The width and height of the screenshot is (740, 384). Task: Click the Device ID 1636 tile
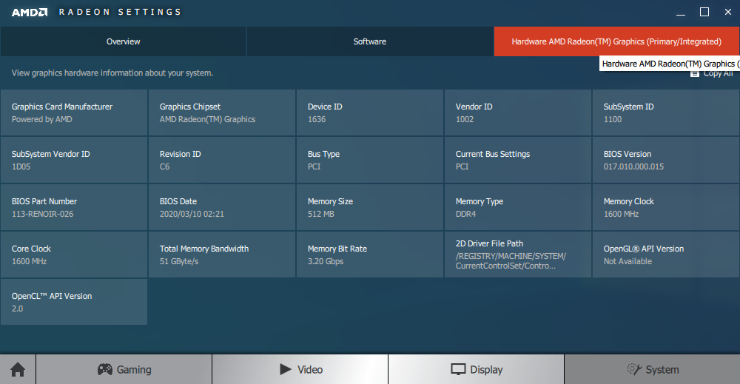point(369,112)
